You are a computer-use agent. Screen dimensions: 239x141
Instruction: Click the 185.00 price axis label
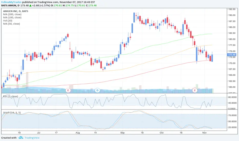pyautogui.click(x=232, y=27)
